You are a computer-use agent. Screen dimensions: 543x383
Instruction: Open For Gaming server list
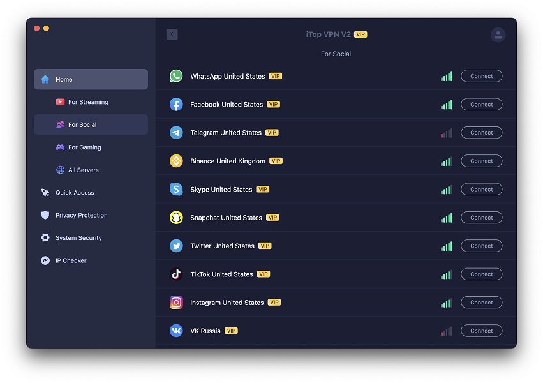[91, 147]
